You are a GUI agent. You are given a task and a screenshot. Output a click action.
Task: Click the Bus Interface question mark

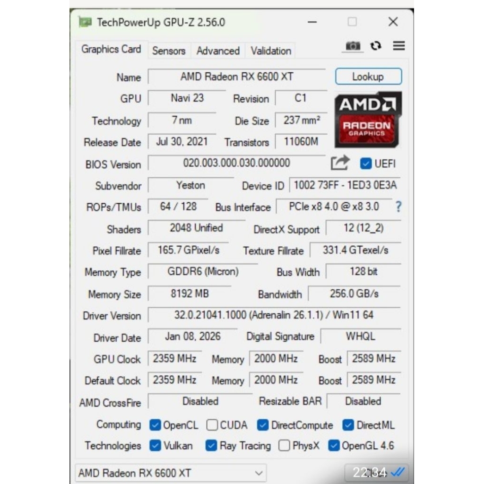tap(398, 206)
